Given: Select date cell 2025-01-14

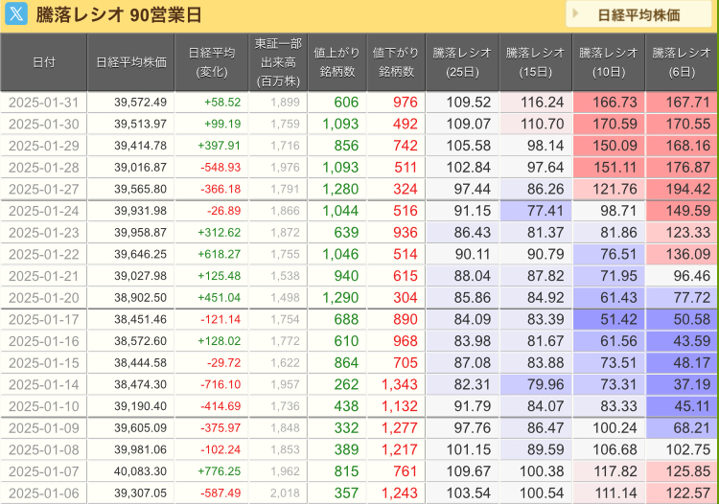Looking at the screenshot, I should [x=43, y=384].
